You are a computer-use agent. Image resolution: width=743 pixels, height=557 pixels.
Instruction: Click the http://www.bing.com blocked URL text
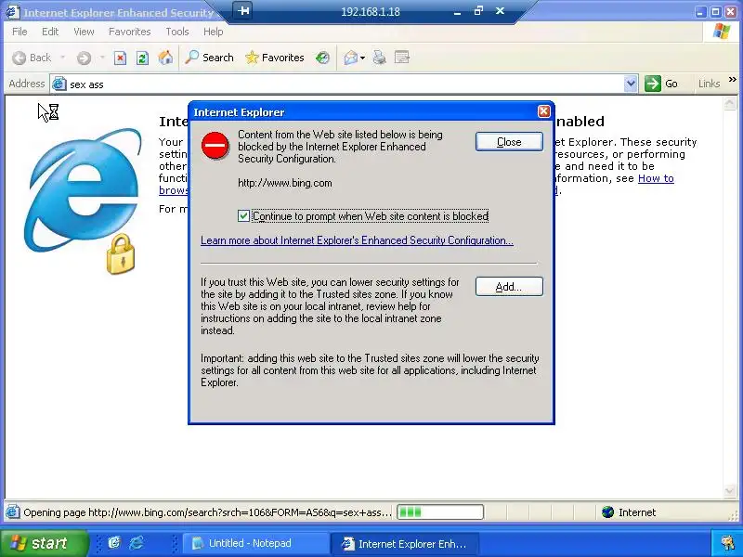coord(285,183)
